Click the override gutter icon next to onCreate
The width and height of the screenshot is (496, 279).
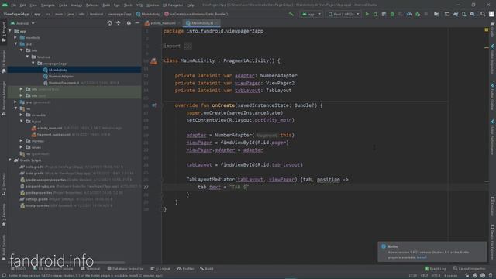153,105
